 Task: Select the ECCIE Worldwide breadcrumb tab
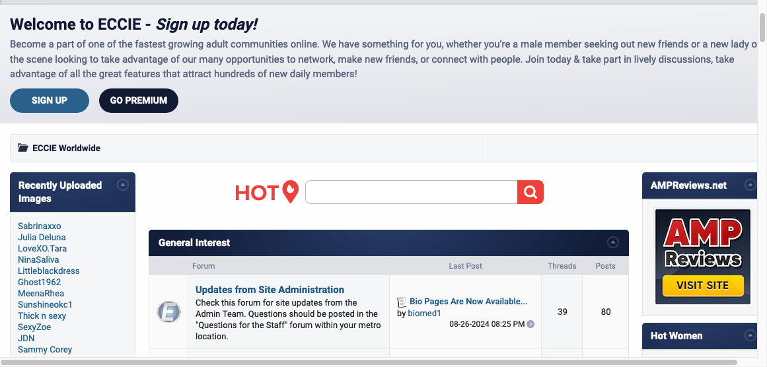click(66, 148)
